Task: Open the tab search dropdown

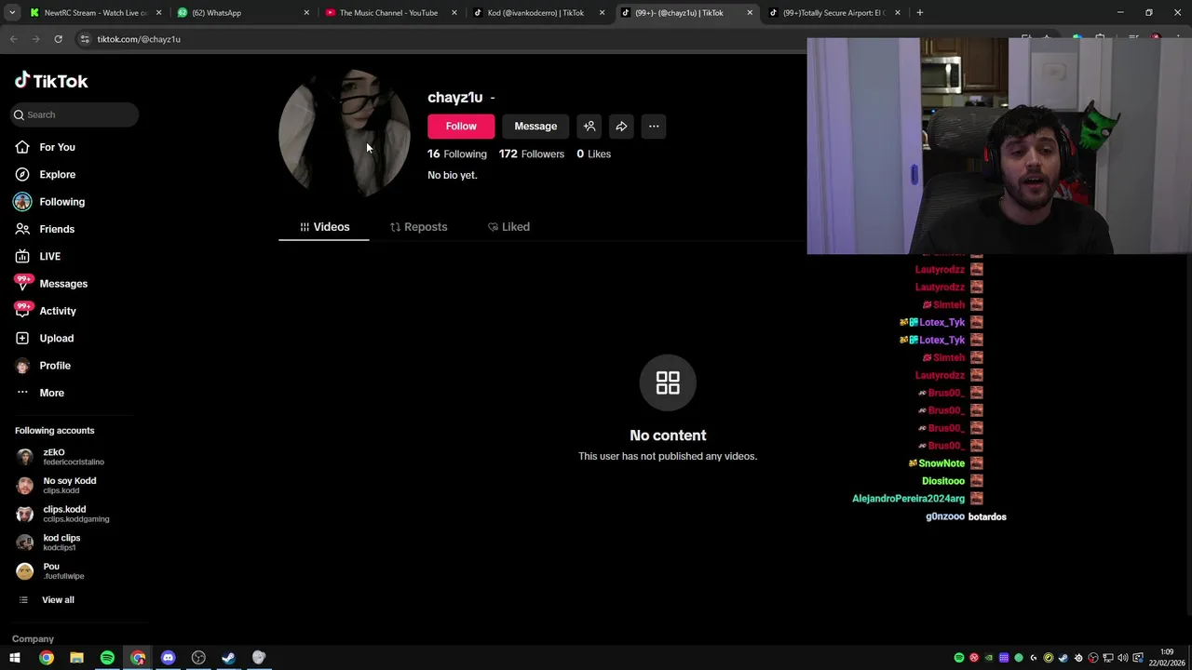Action: [12, 13]
